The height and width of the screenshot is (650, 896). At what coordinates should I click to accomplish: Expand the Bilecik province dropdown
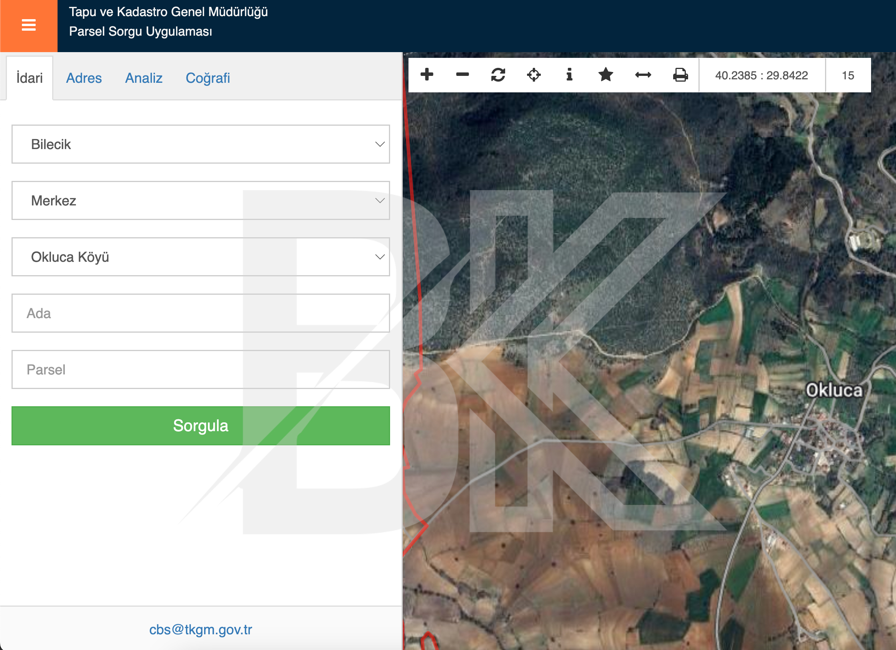click(200, 144)
